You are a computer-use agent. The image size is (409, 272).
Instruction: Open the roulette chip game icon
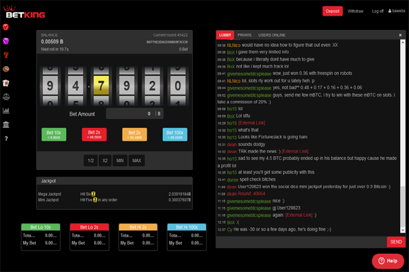[x=5, y=69]
